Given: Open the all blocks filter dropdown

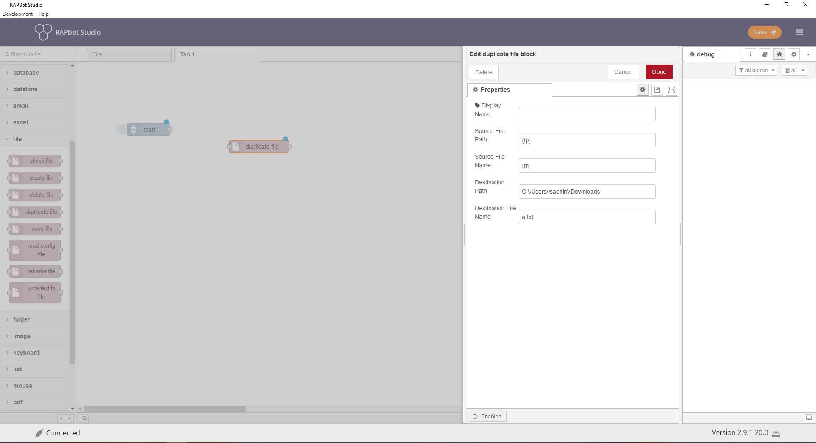Looking at the screenshot, I should click(756, 71).
